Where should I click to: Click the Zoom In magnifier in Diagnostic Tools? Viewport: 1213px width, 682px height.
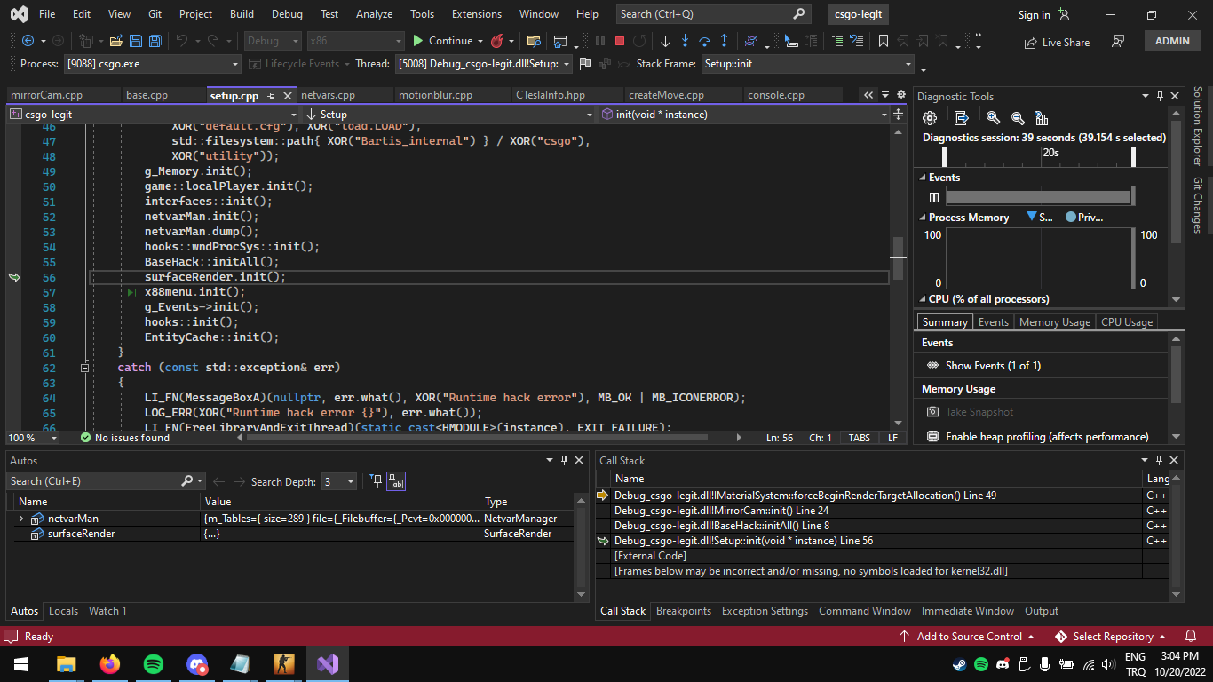coord(993,116)
